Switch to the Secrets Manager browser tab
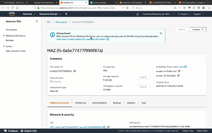The image size is (212, 133). coord(103,2)
